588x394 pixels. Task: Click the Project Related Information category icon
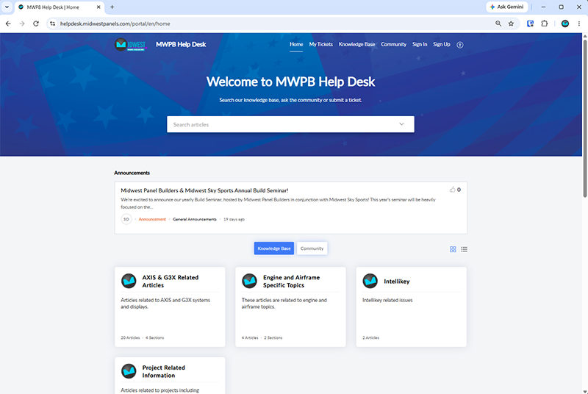[129, 371]
